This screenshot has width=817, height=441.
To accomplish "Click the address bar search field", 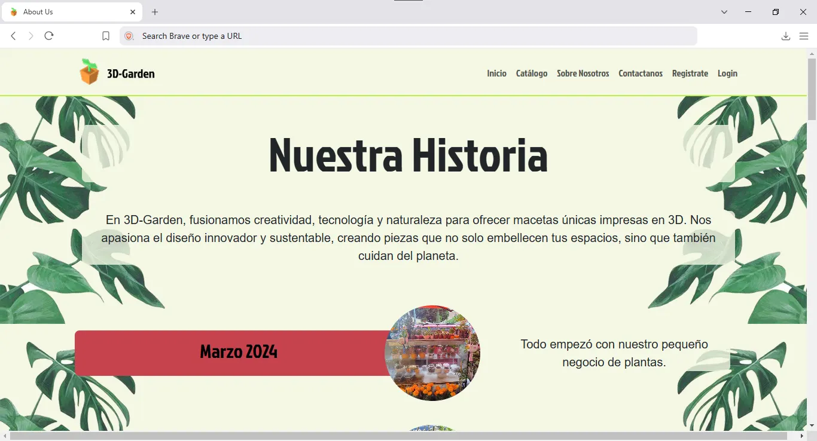I will 407,36.
